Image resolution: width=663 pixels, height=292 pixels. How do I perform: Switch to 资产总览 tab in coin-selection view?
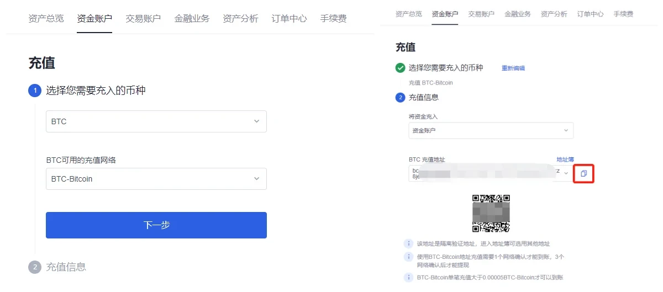tap(46, 18)
